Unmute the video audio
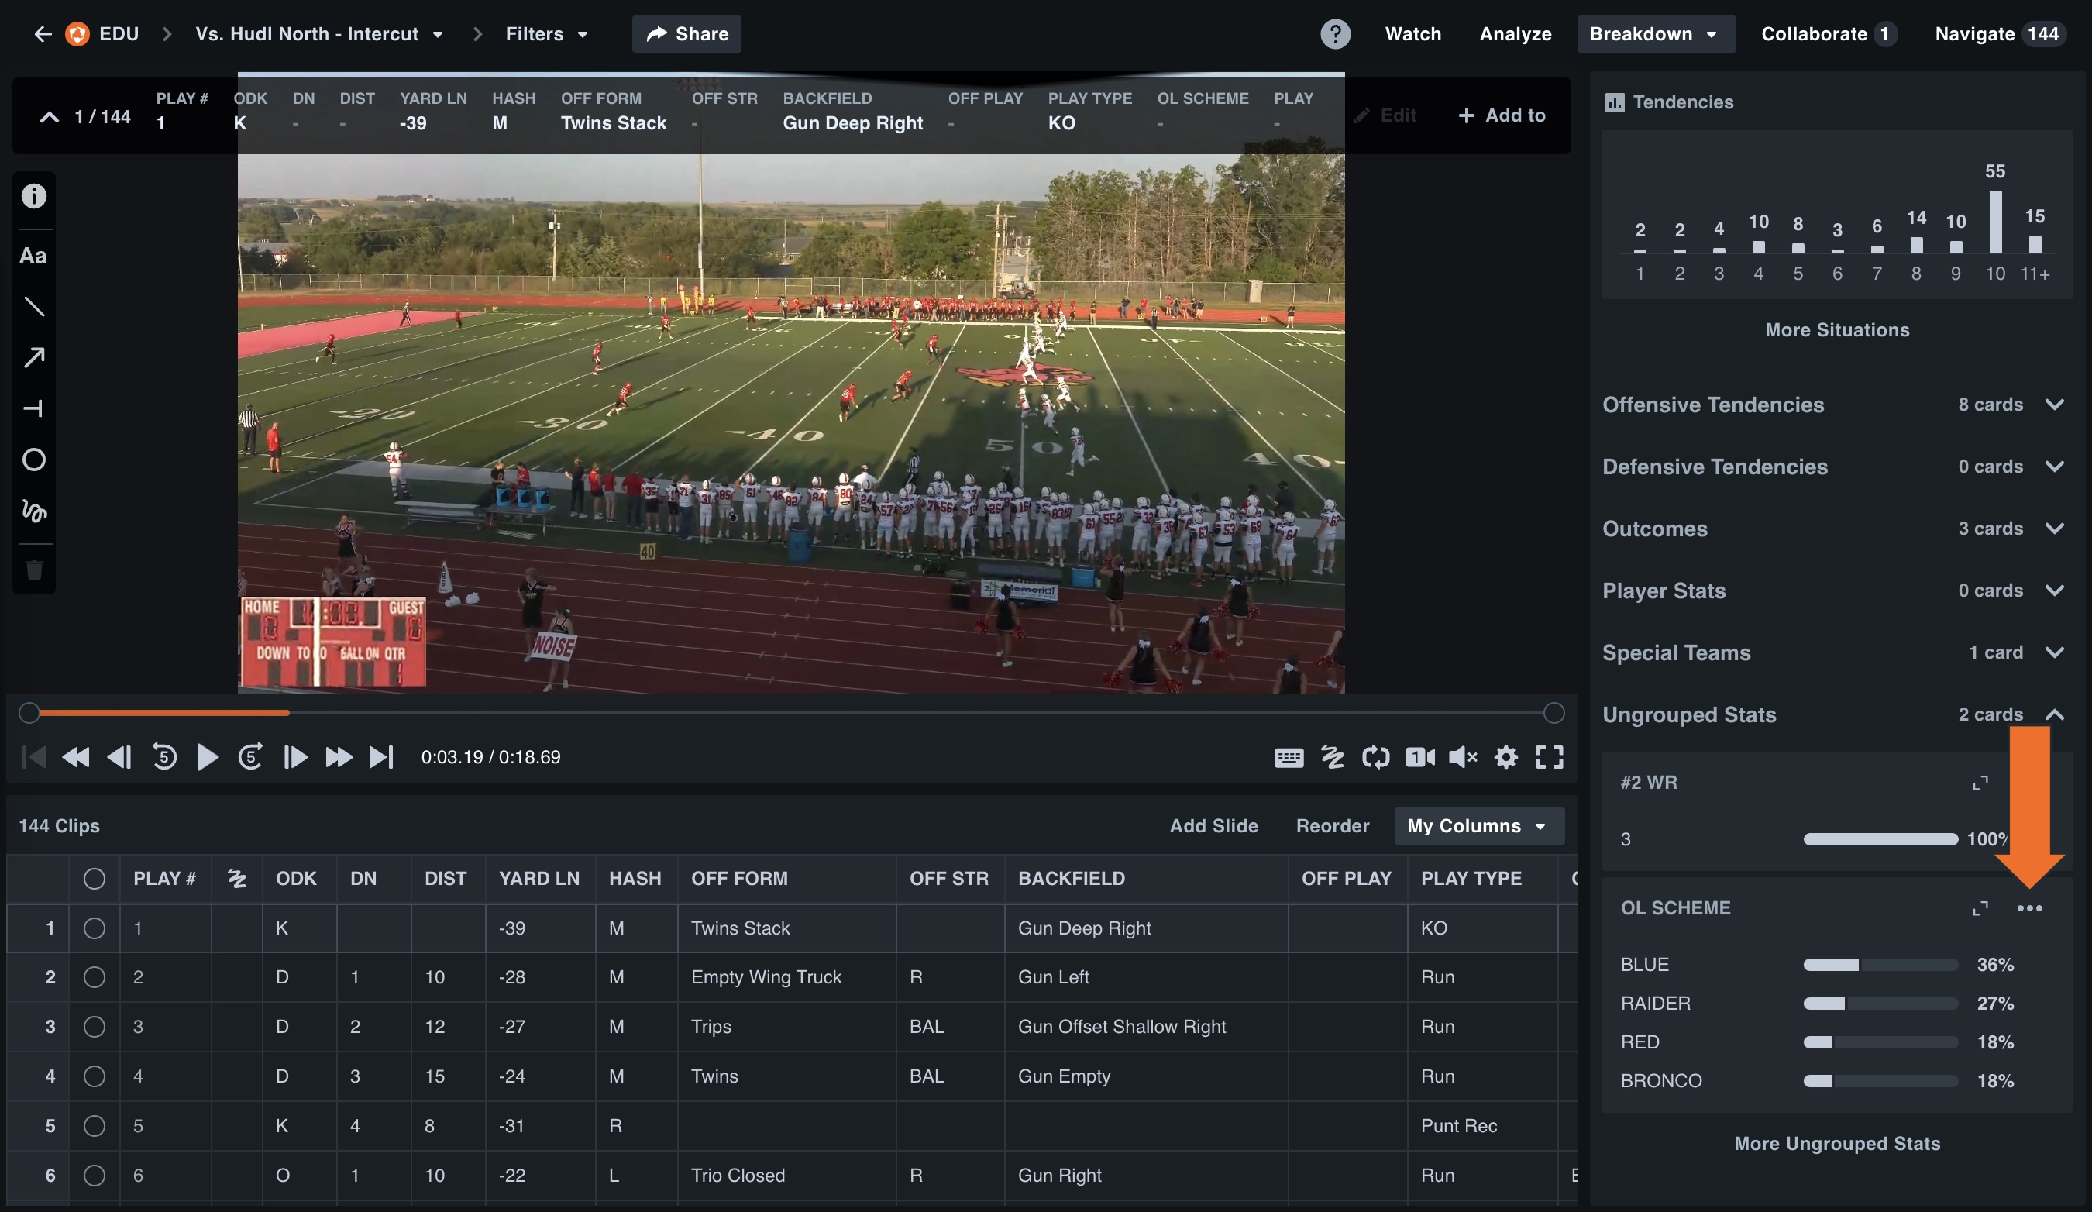The image size is (2092, 1212). click(1463, 757)
